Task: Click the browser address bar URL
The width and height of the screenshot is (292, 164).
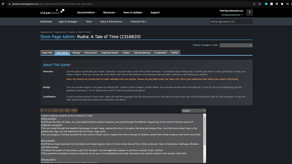Action: click(52, 4)
